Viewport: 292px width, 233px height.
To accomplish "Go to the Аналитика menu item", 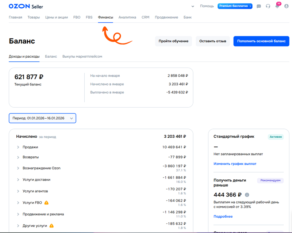I will coord(127,17).
